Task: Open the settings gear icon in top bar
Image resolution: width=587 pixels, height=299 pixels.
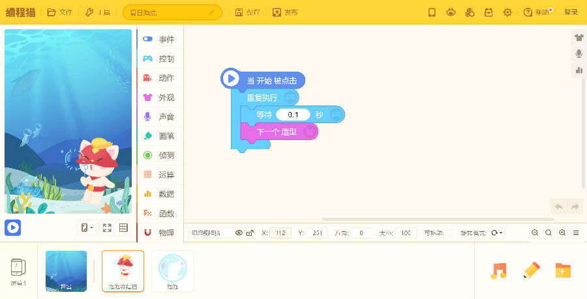Action: click(x=507, y=12)
